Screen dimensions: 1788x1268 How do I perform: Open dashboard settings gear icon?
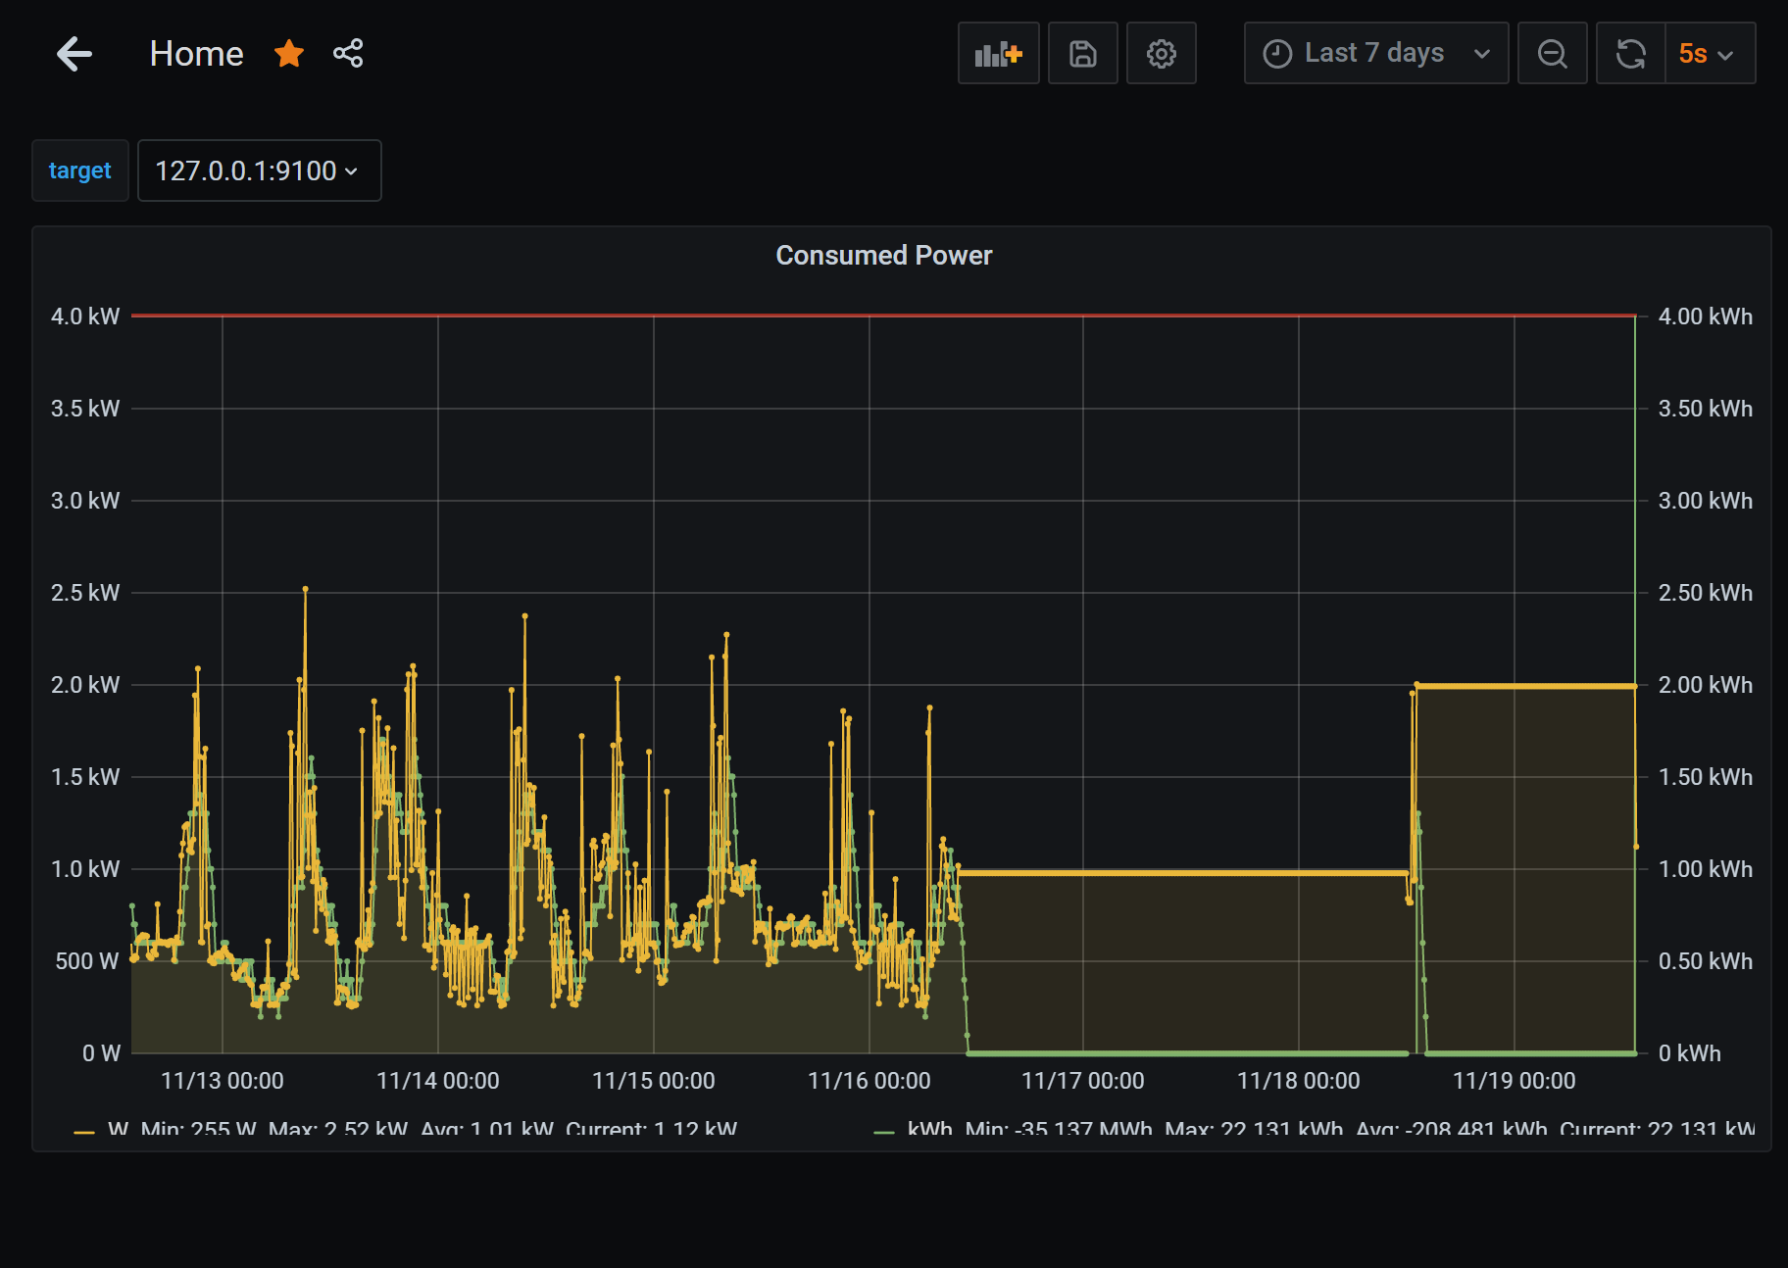tap(1161, 54)
